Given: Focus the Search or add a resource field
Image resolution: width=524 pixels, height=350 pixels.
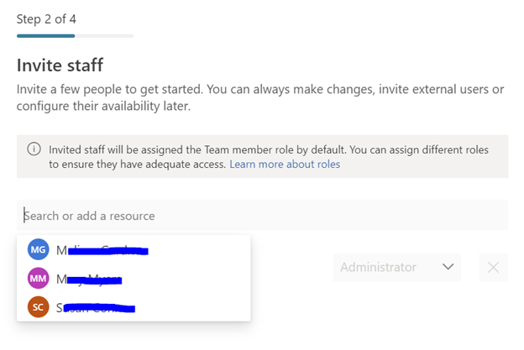Looking at the screenshot, I should (x=262, y=216).
